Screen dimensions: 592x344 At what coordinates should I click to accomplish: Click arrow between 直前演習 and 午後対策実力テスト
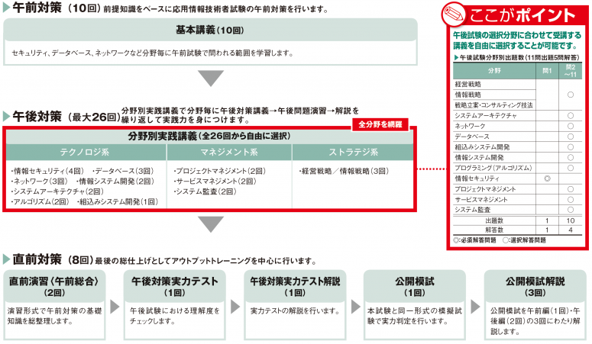(x=116, y=307)
